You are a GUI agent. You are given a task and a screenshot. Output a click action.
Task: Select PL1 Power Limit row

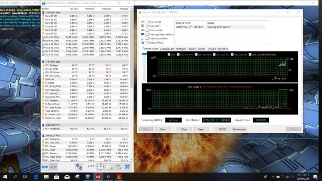click(x=85, y=114)
